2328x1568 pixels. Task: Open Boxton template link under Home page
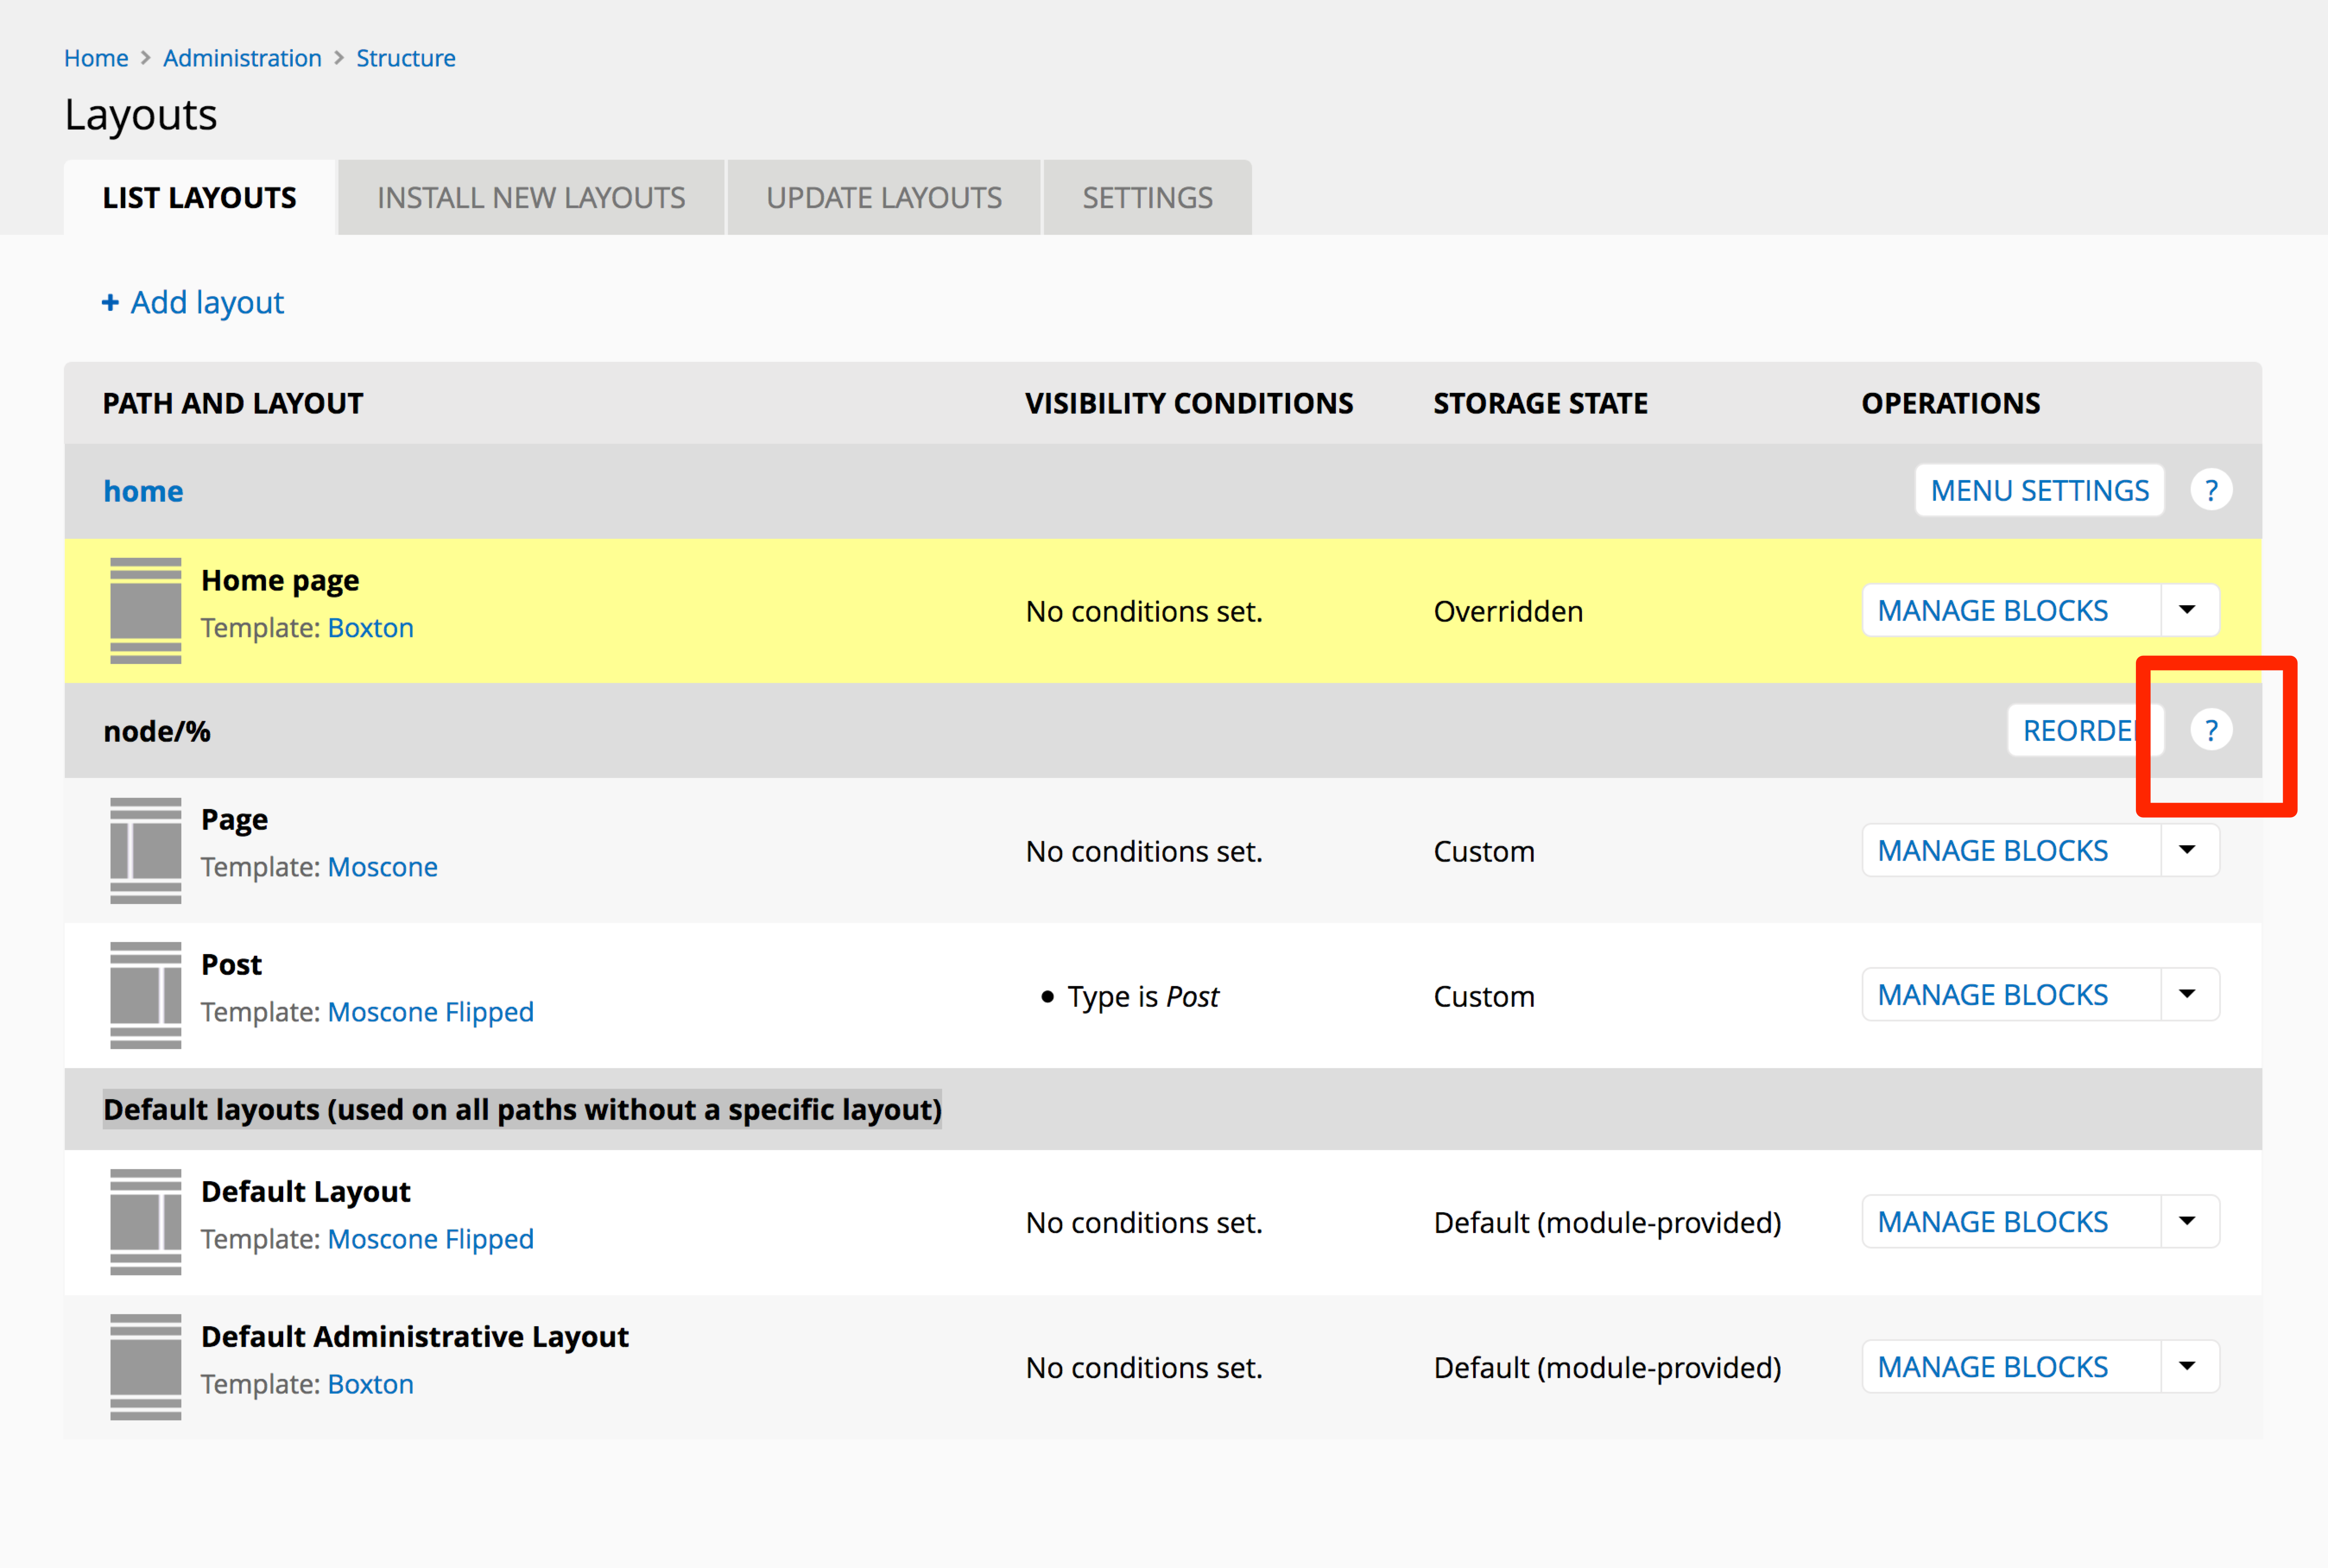coord(370,628)
